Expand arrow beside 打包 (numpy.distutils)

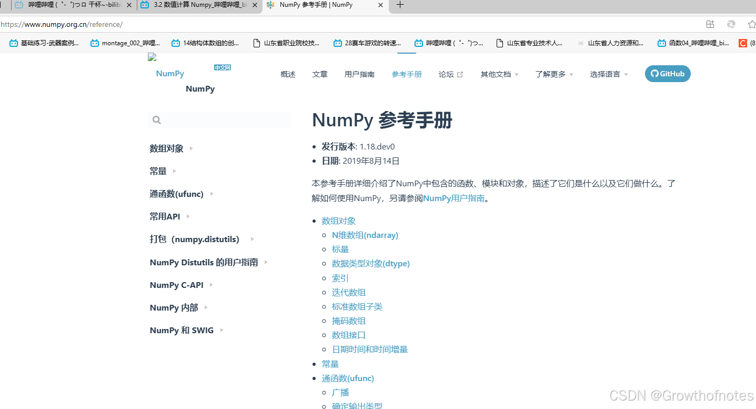253,239
